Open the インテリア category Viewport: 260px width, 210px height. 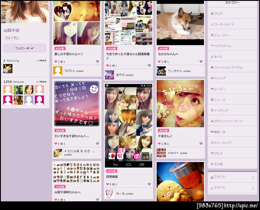232,110
